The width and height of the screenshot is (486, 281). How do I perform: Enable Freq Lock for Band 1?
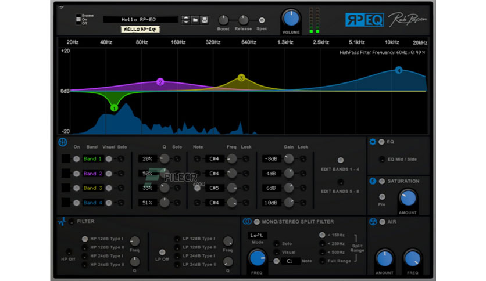(x=246, y=159)
